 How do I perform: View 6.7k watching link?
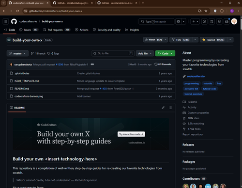193,124
